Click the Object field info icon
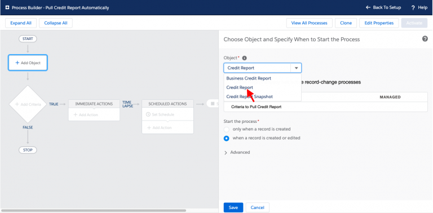This screenshot has width=433, height=213. pyautogui.click(x=244, y=58)
